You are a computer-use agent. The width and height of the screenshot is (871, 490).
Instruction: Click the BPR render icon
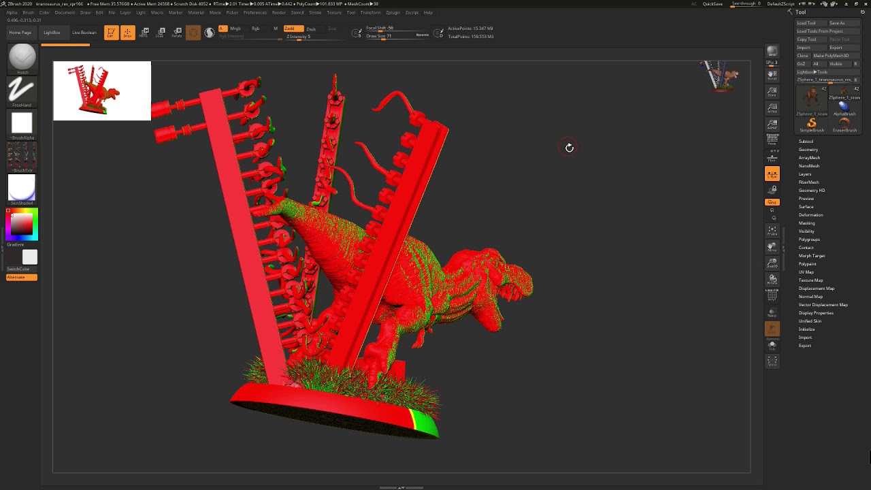[x=772, y=52]
